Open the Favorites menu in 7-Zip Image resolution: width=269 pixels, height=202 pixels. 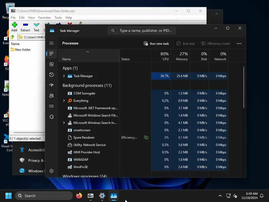(44, 18)
